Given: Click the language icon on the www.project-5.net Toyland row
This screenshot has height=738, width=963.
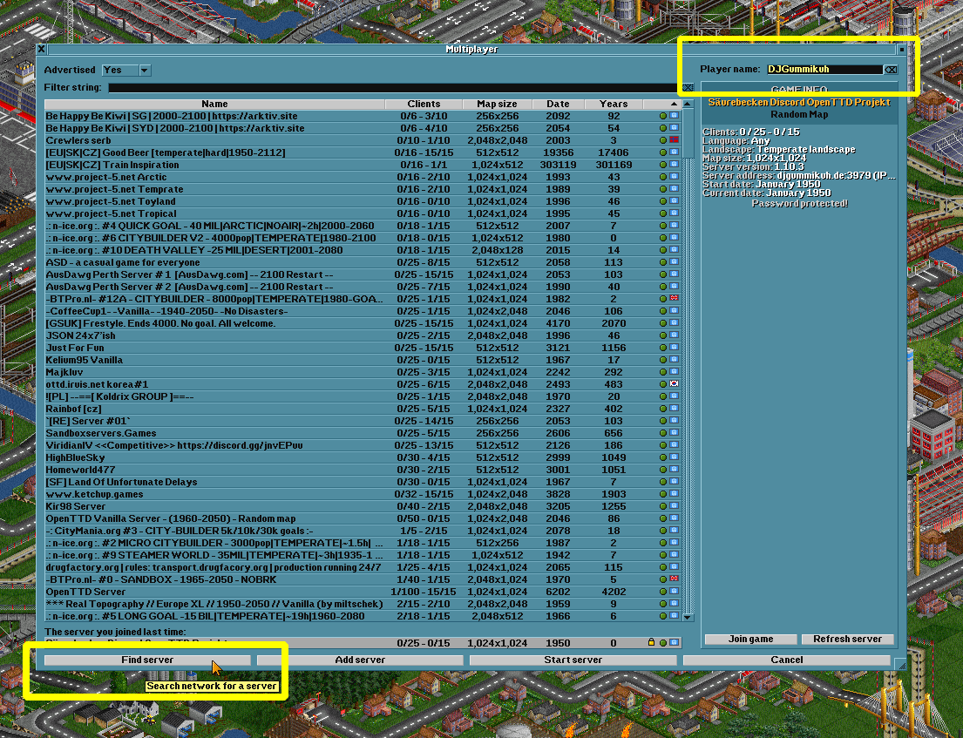Looking at the screenshot, I should click(674, 200).
